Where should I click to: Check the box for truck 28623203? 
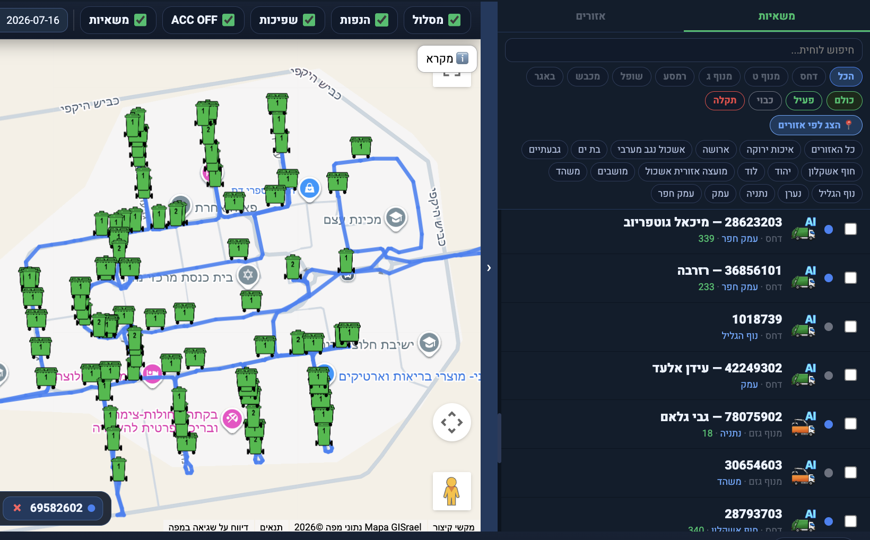click(x=850, y=229)
